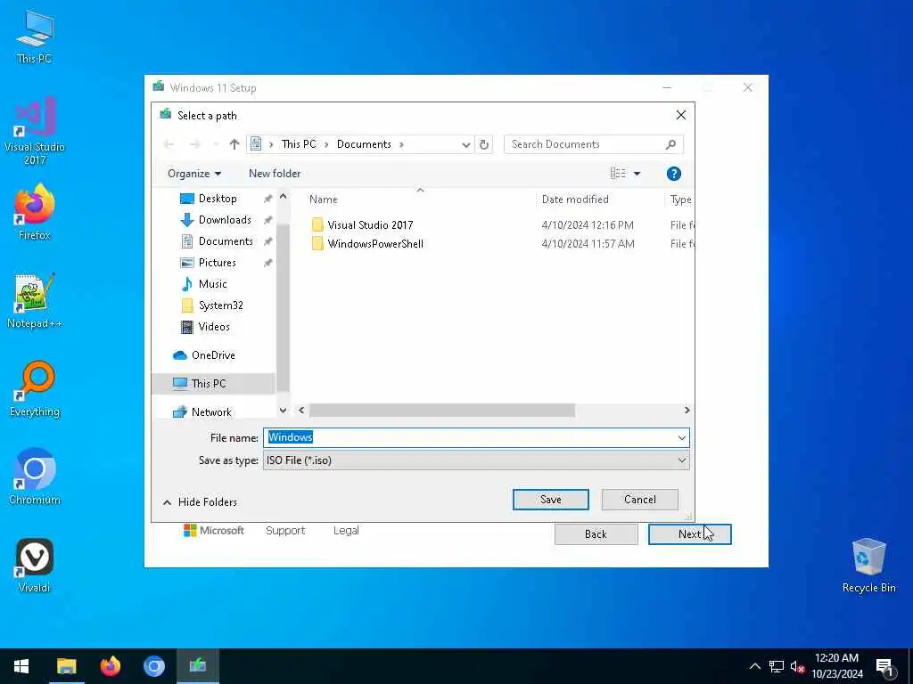This screenshot has height=684, width=913.
Task: Select Network in navigation pane
Action: click(x=211, y=411)
